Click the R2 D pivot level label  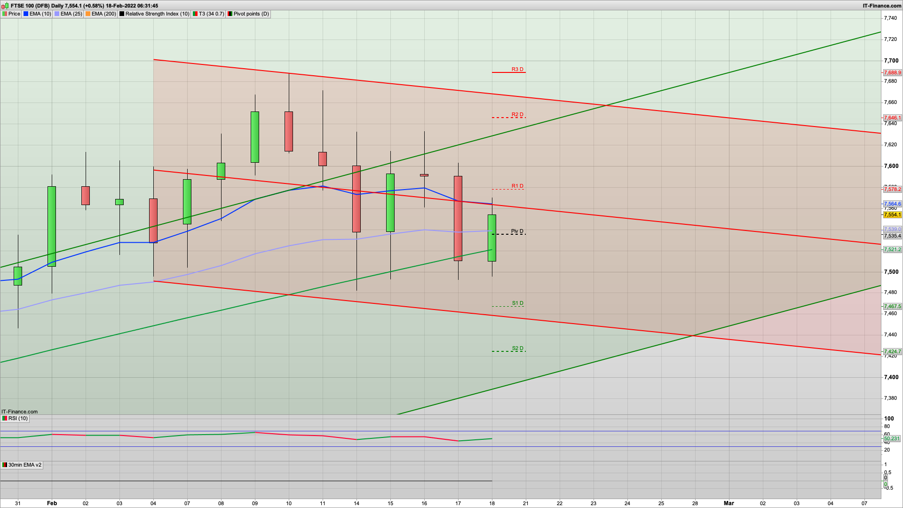click(x=517, y=114)
